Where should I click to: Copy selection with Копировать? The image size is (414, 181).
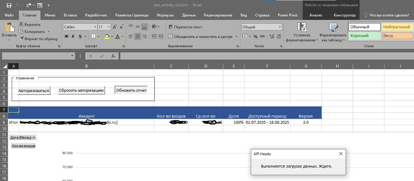(x=32, y=32)
